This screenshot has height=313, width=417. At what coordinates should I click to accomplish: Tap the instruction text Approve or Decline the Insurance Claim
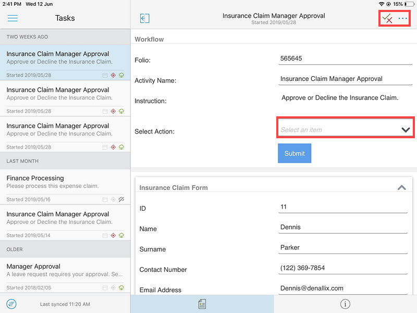coord(340,98)
